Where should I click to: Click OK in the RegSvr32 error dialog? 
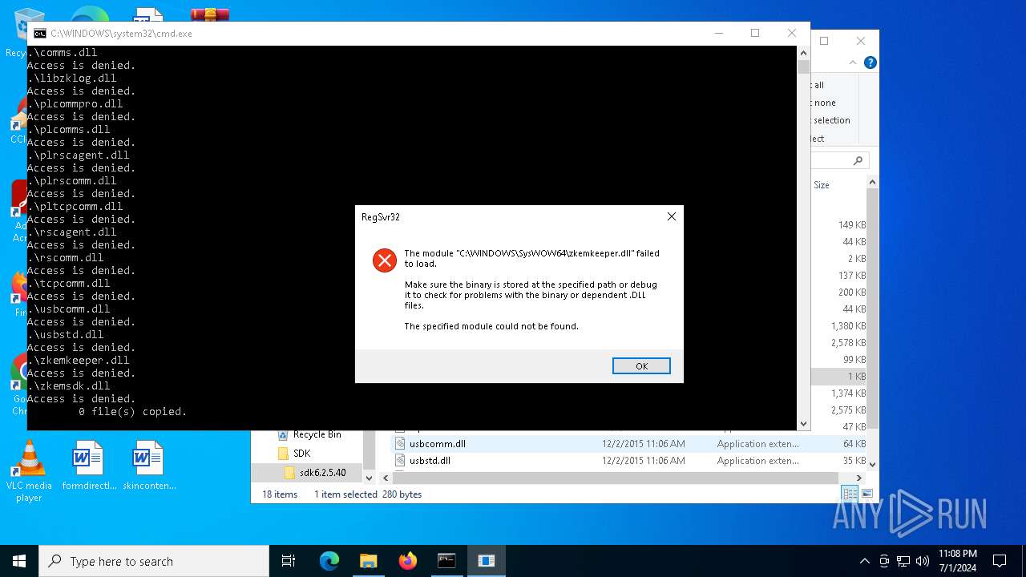(x=641, y=365)
